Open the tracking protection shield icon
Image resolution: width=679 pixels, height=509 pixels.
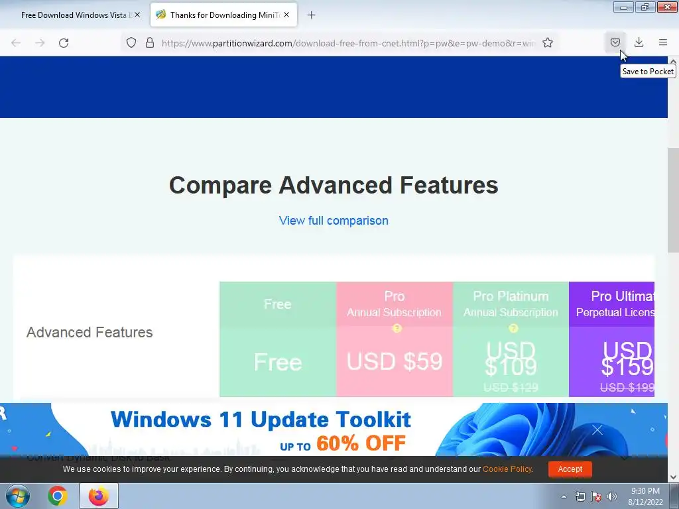[131, 42]
